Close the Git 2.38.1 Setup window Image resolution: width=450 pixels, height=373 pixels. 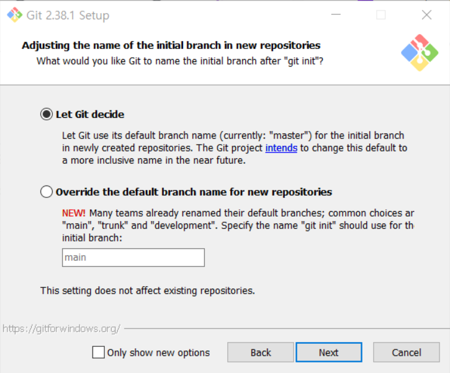pyautogui.click(x=426, y=15)
